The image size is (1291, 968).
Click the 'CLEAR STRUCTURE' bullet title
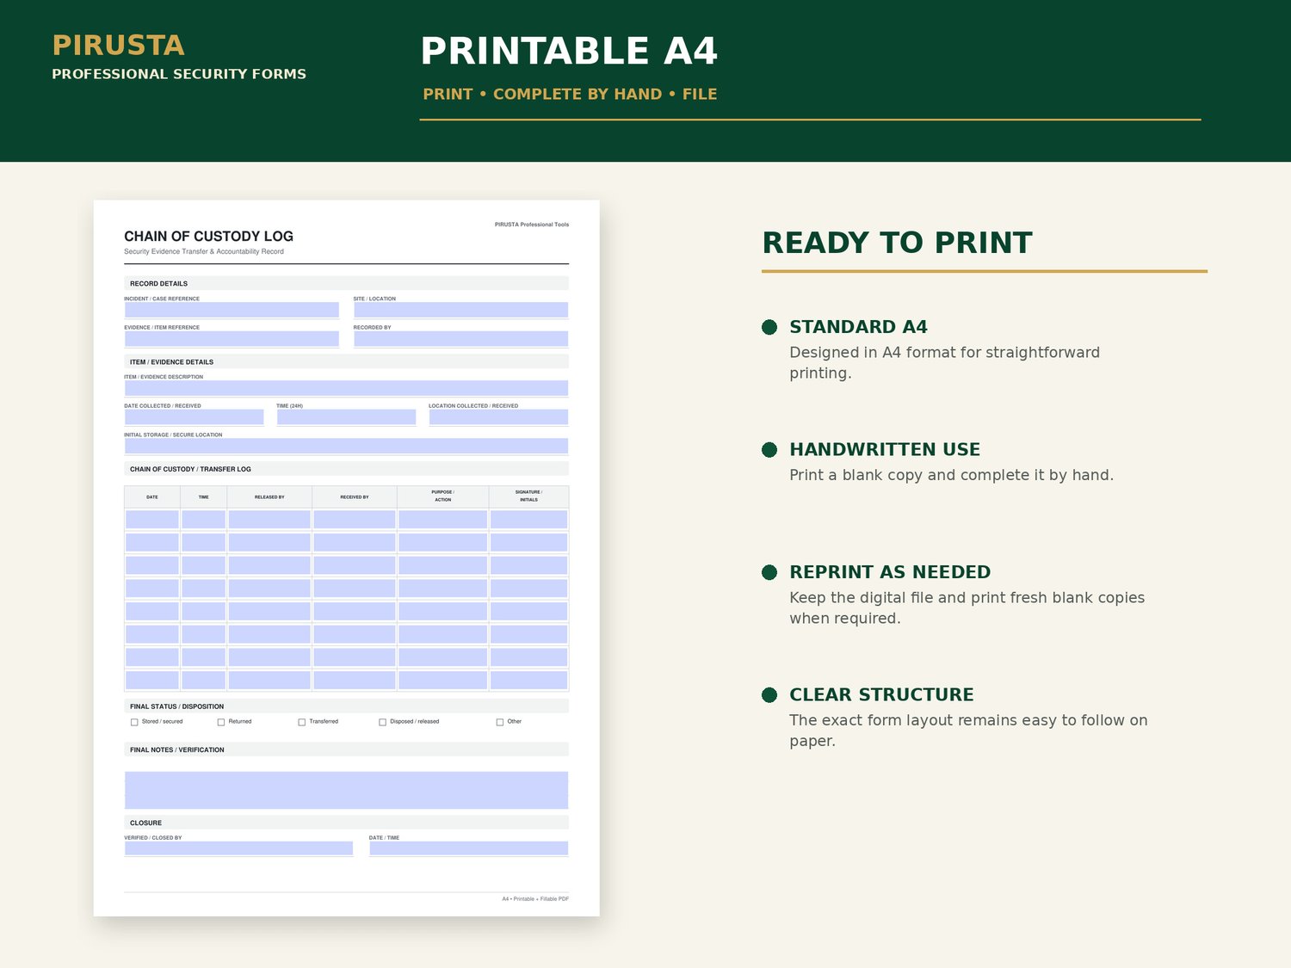[x=881, y=694]
